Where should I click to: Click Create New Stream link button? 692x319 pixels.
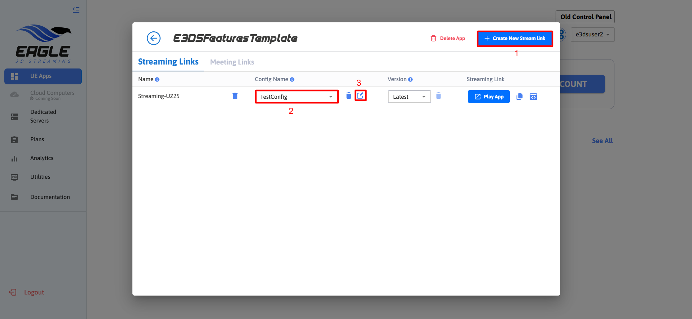point(515,39)
